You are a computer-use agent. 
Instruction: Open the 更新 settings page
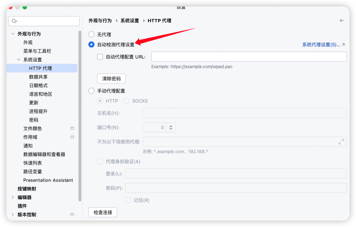click(34, 103)
